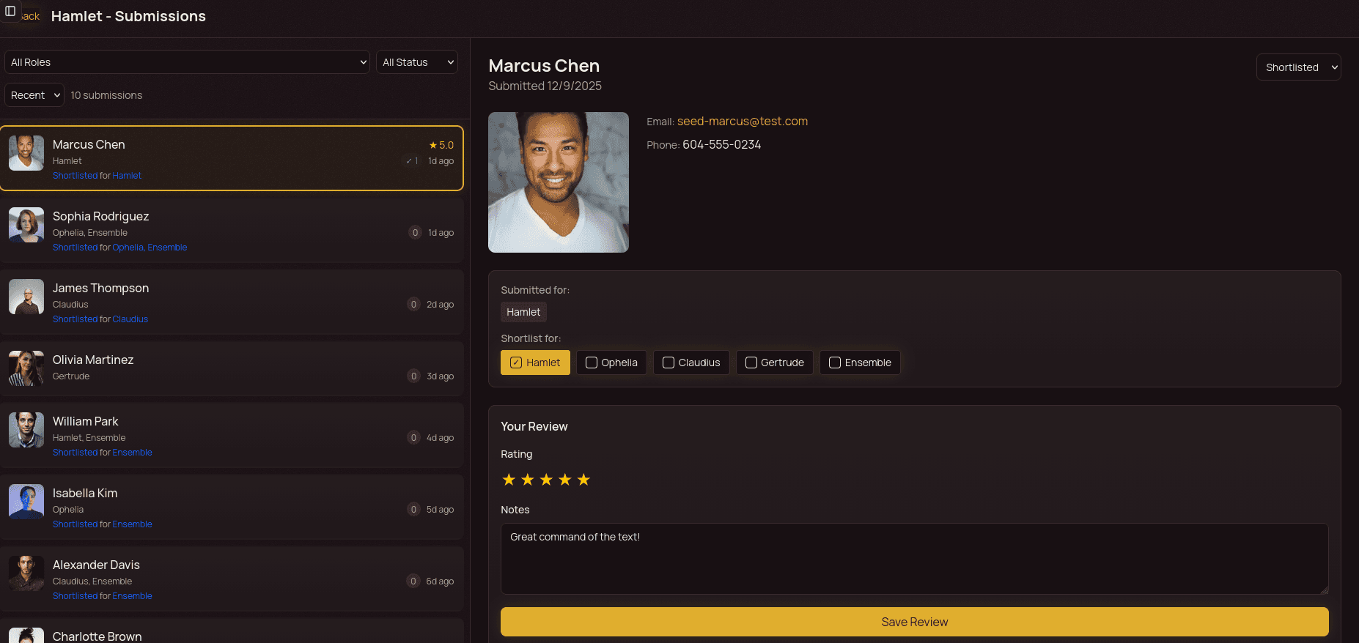The image size is (1359, 643).
Task: Set rating to three stars
Action: 546,480
